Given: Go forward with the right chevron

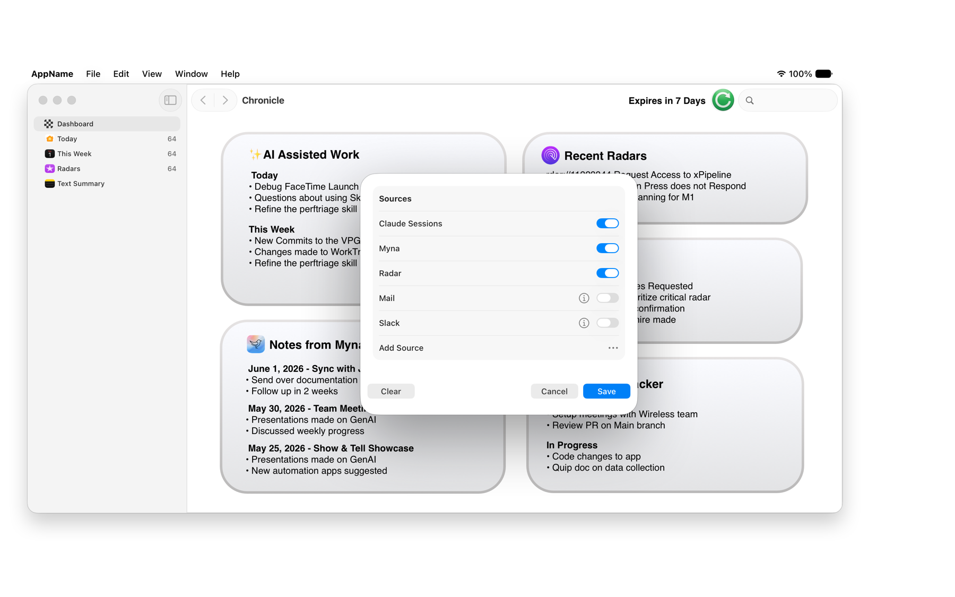Looking at the screenshot, I should (x=225, y=100).
